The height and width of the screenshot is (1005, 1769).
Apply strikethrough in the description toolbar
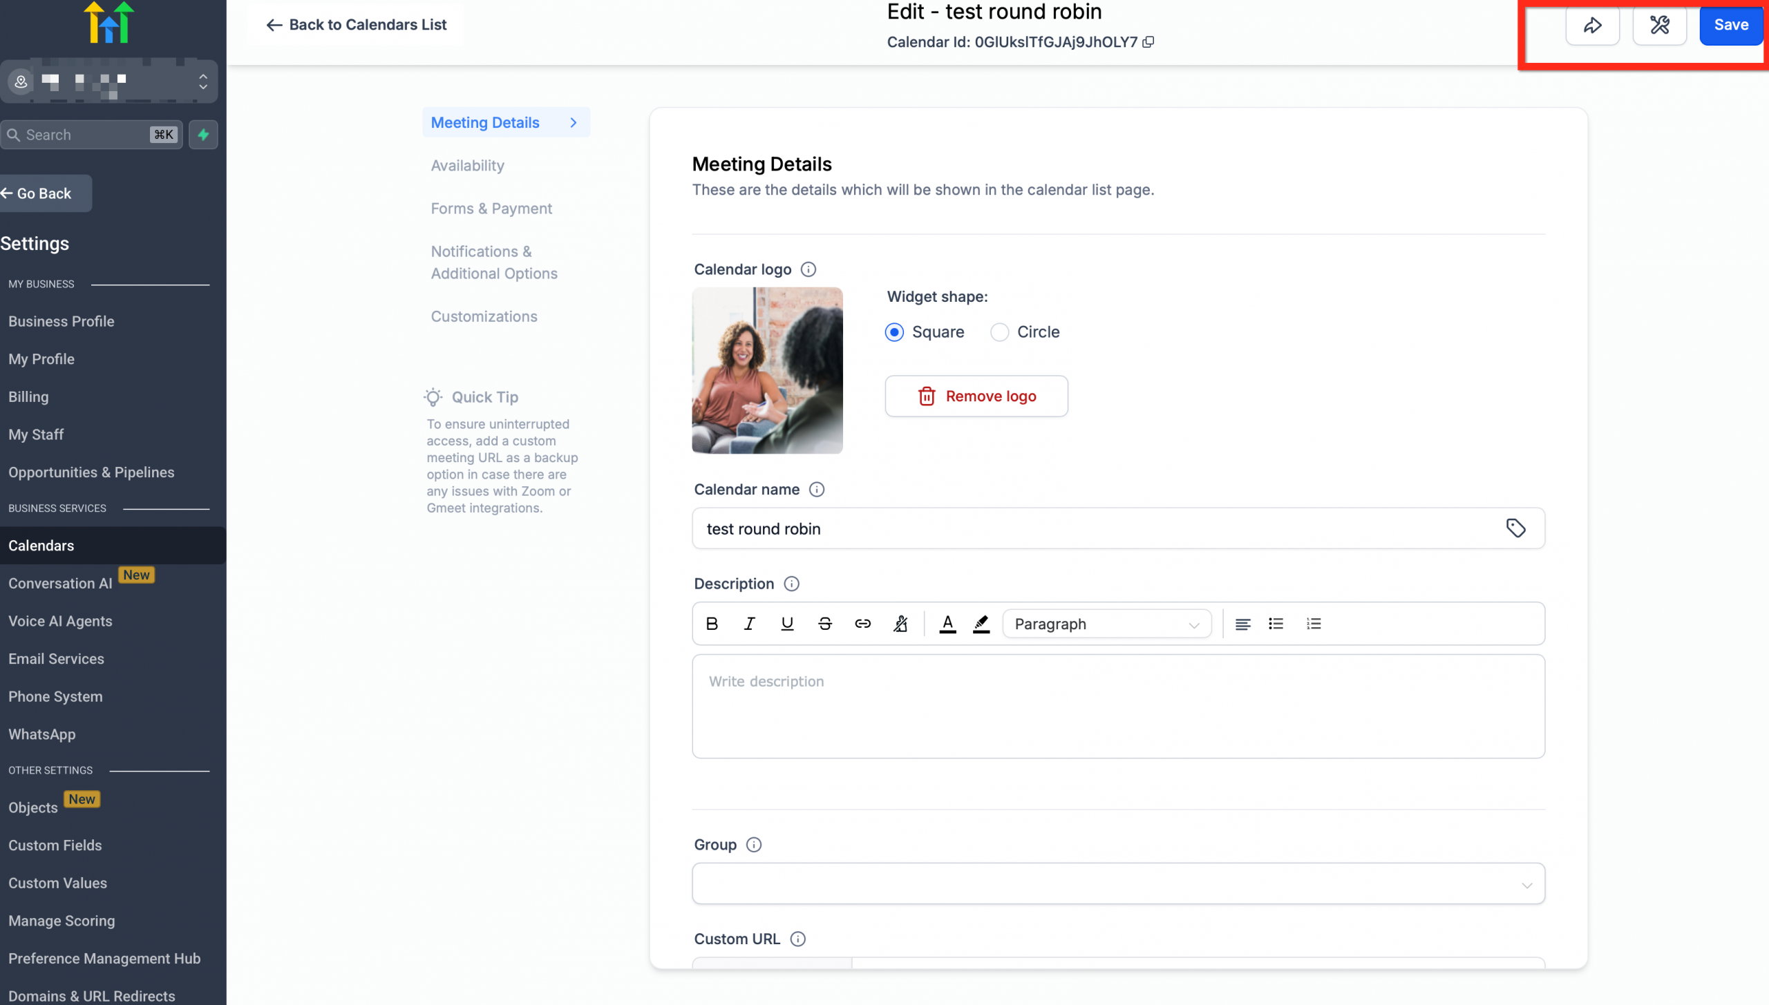pos(824,623)
